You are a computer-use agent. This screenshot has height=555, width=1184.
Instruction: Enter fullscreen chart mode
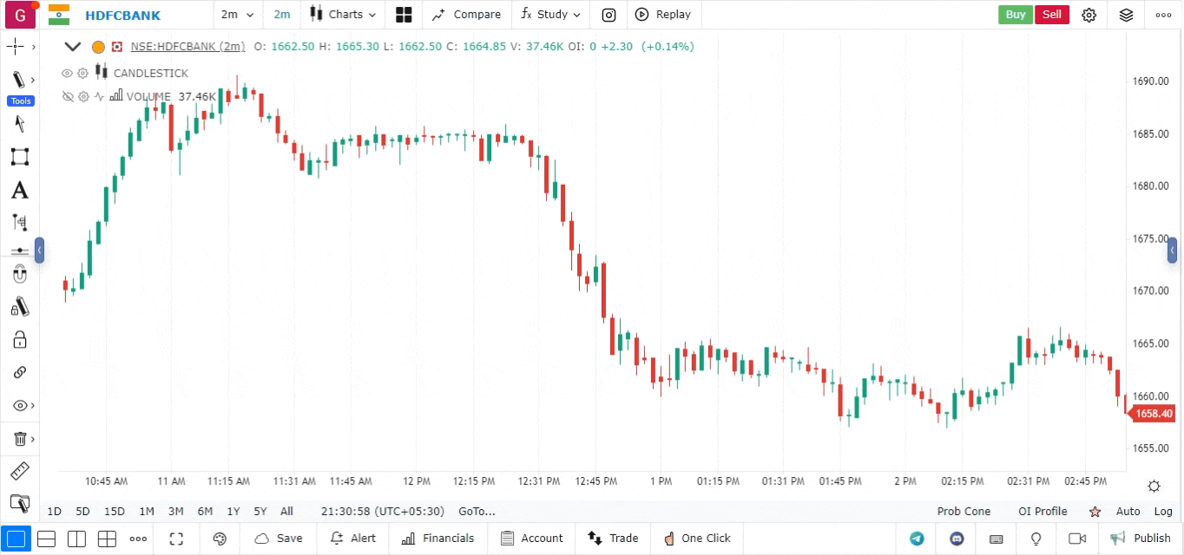pyautogui.click(x=176, y=539)
